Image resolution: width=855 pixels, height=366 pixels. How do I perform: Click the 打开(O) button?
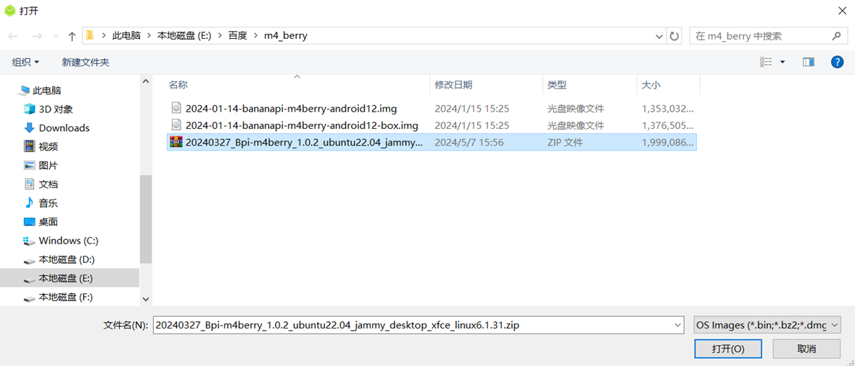[x=729, y=349]
